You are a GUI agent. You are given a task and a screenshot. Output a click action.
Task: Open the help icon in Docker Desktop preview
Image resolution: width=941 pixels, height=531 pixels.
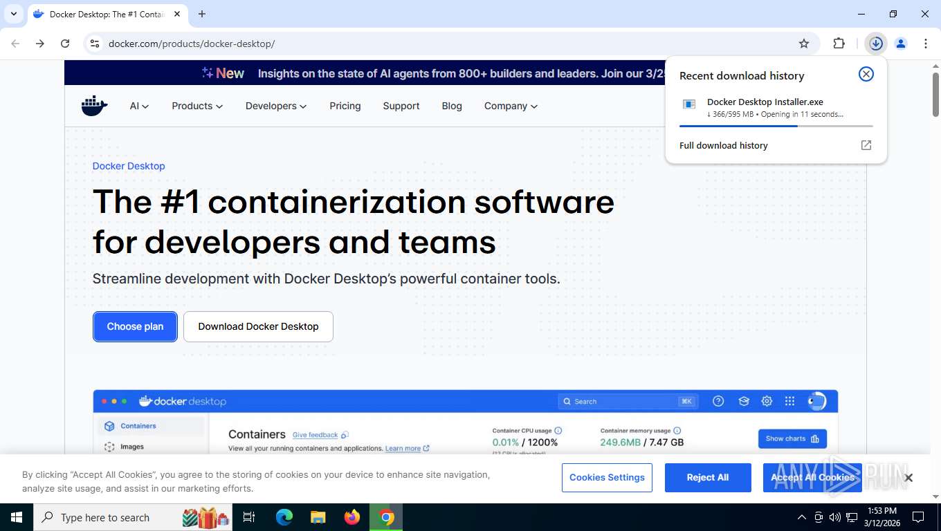tap(718, 401)
